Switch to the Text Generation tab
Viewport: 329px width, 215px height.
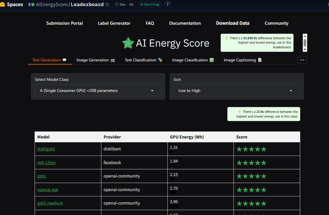click(49, 60)
